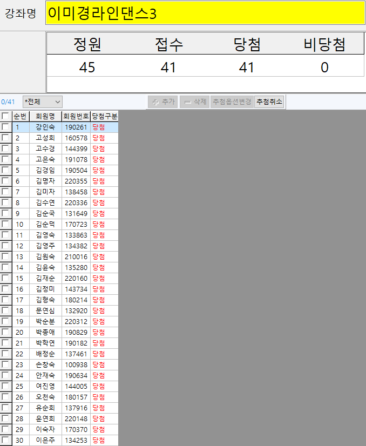Select member name 윤연희

coord(45,419)
